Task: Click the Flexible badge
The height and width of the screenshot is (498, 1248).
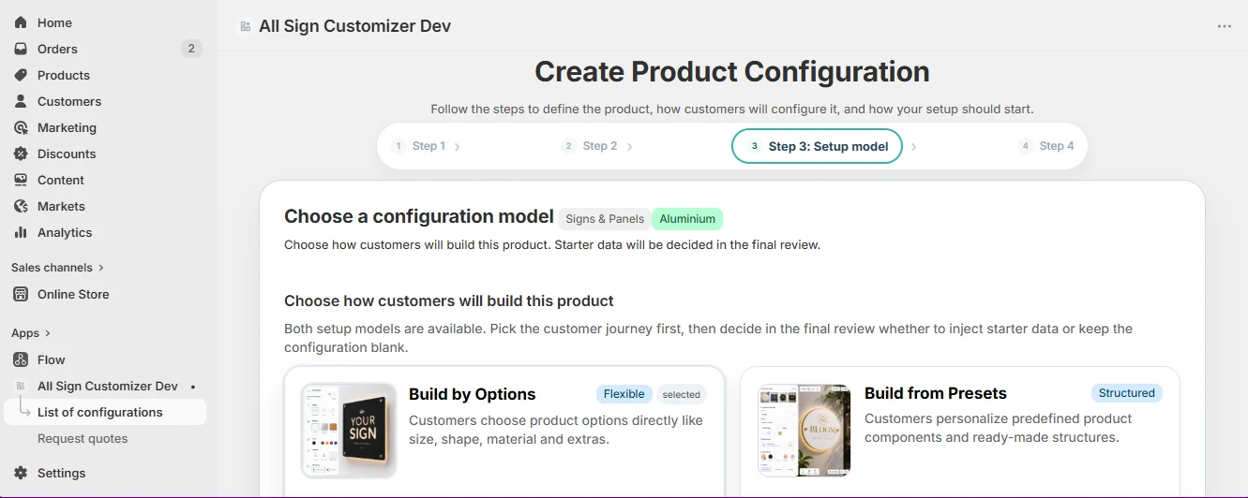Action: [x=624, y=394]
